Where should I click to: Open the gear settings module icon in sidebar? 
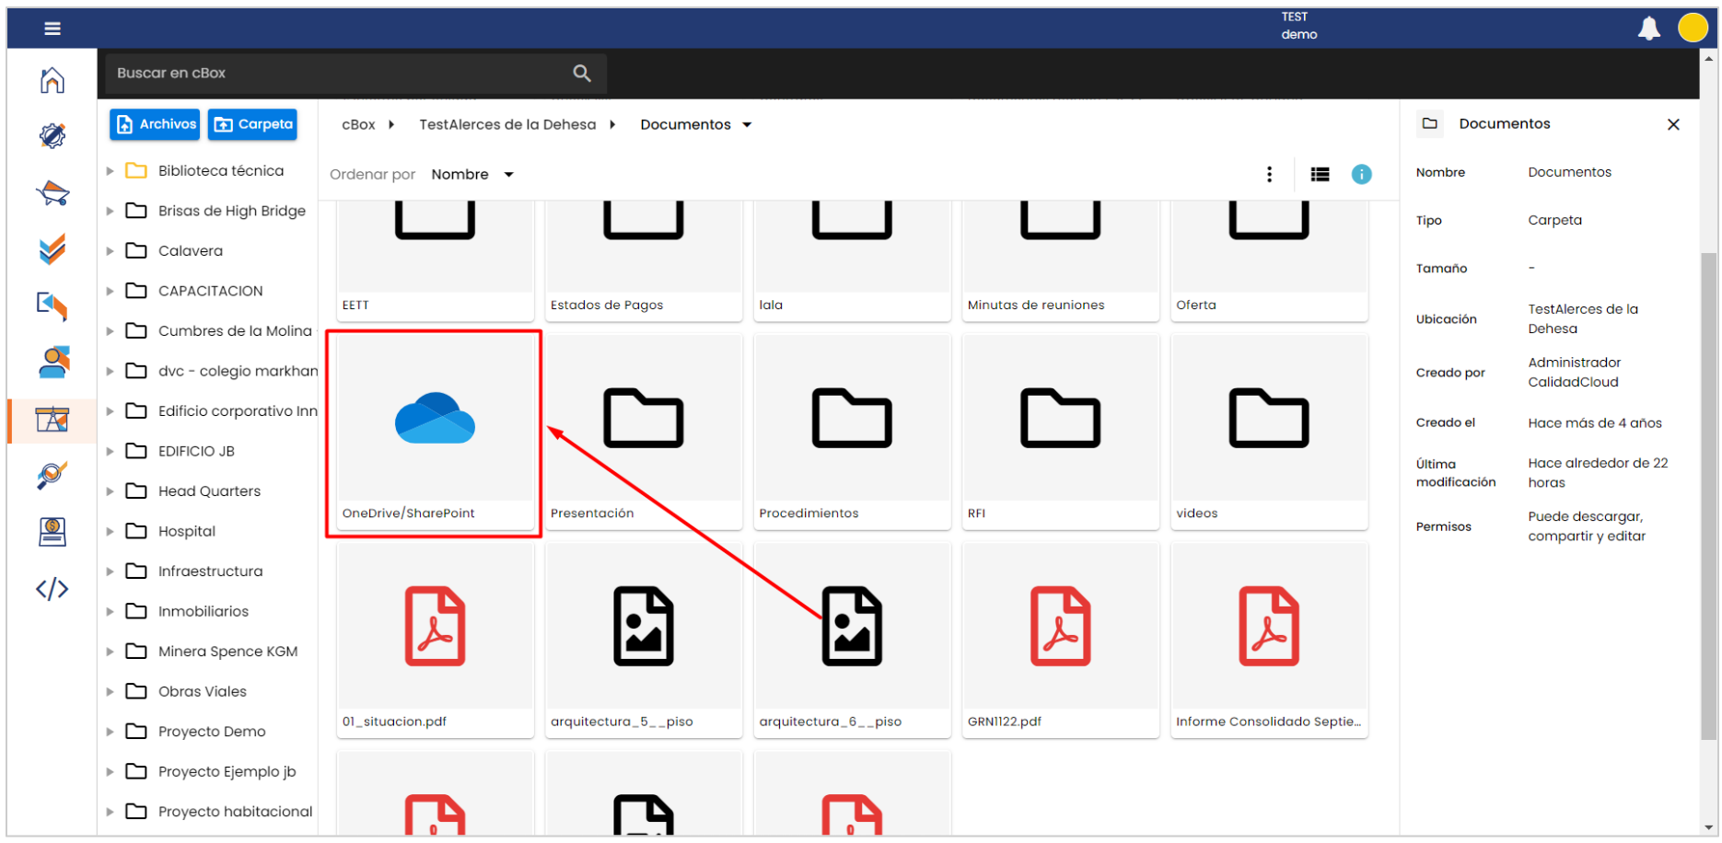52,136
